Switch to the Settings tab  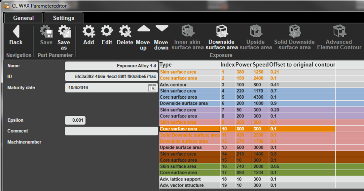[63, 18]
